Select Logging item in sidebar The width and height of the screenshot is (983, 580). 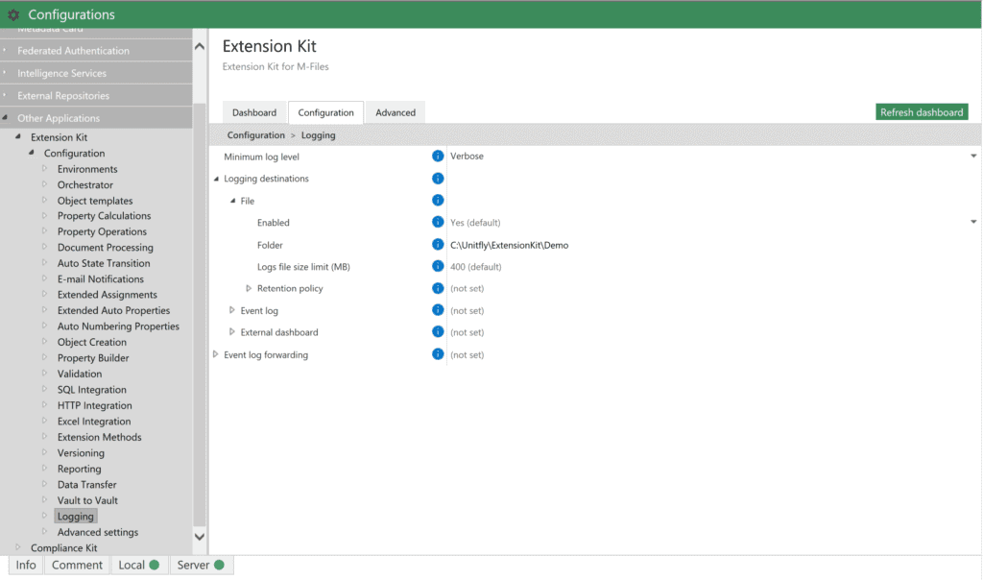(x=75, y=516)
